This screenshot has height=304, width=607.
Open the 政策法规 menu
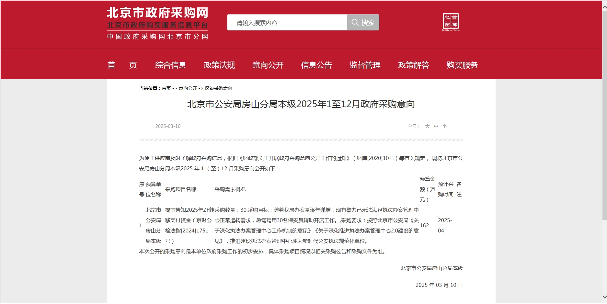pyautogui.click(x=219, y=65)
